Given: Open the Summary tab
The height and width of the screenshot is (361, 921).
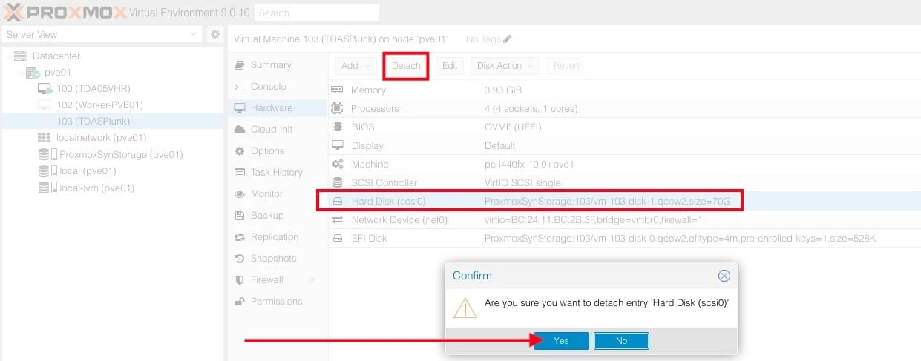Looking at the screenshot, I should click(x=277, y=65).
